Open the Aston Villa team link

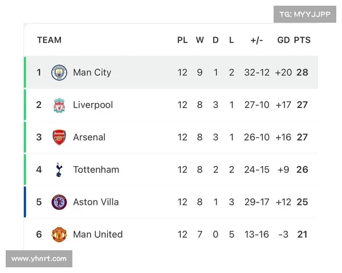[96, 202]
